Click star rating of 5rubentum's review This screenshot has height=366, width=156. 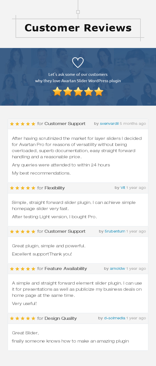pyautogui.click(x=23, y=231)
